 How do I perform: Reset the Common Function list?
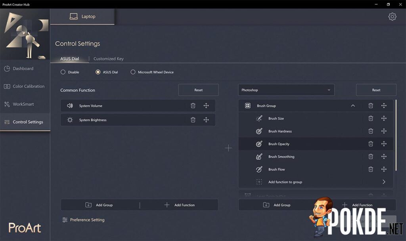click(x=198, y=90)
